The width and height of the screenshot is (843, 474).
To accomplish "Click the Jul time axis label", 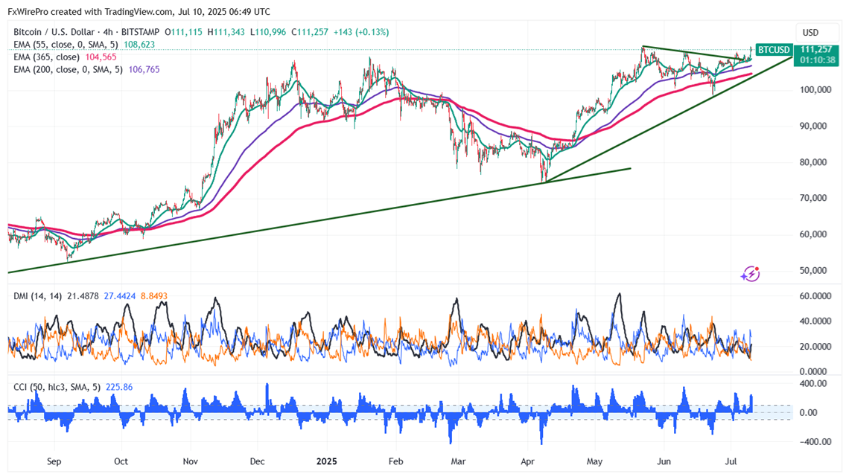I will (x=731, y=461).
